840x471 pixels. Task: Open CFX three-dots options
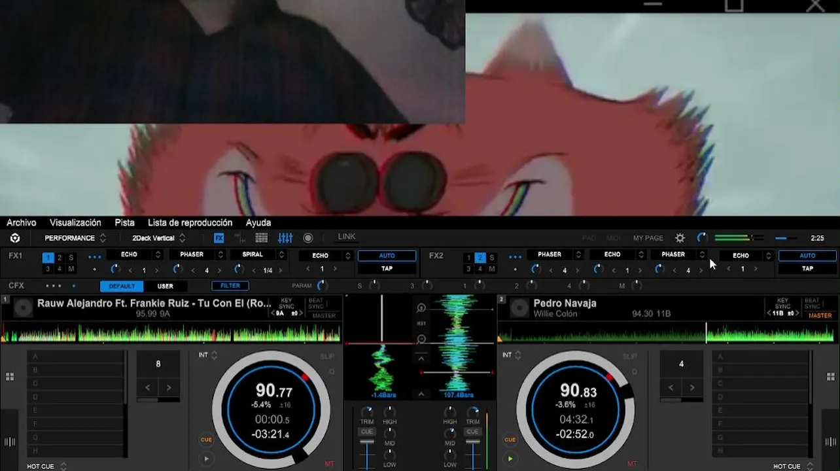click(x=54, y=286)
